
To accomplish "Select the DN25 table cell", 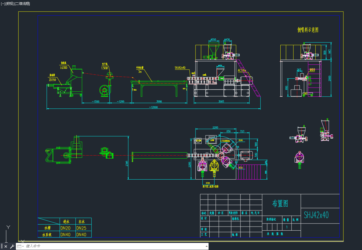I will pyautogui.click(x=81, y=228).
